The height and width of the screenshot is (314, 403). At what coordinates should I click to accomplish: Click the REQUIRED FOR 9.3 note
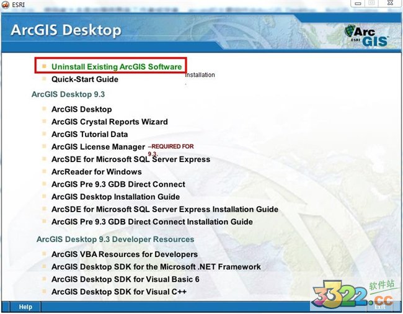click(x=171, y=150)
